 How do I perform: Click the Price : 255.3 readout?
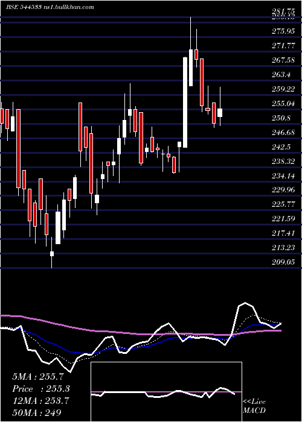[41, 389]
